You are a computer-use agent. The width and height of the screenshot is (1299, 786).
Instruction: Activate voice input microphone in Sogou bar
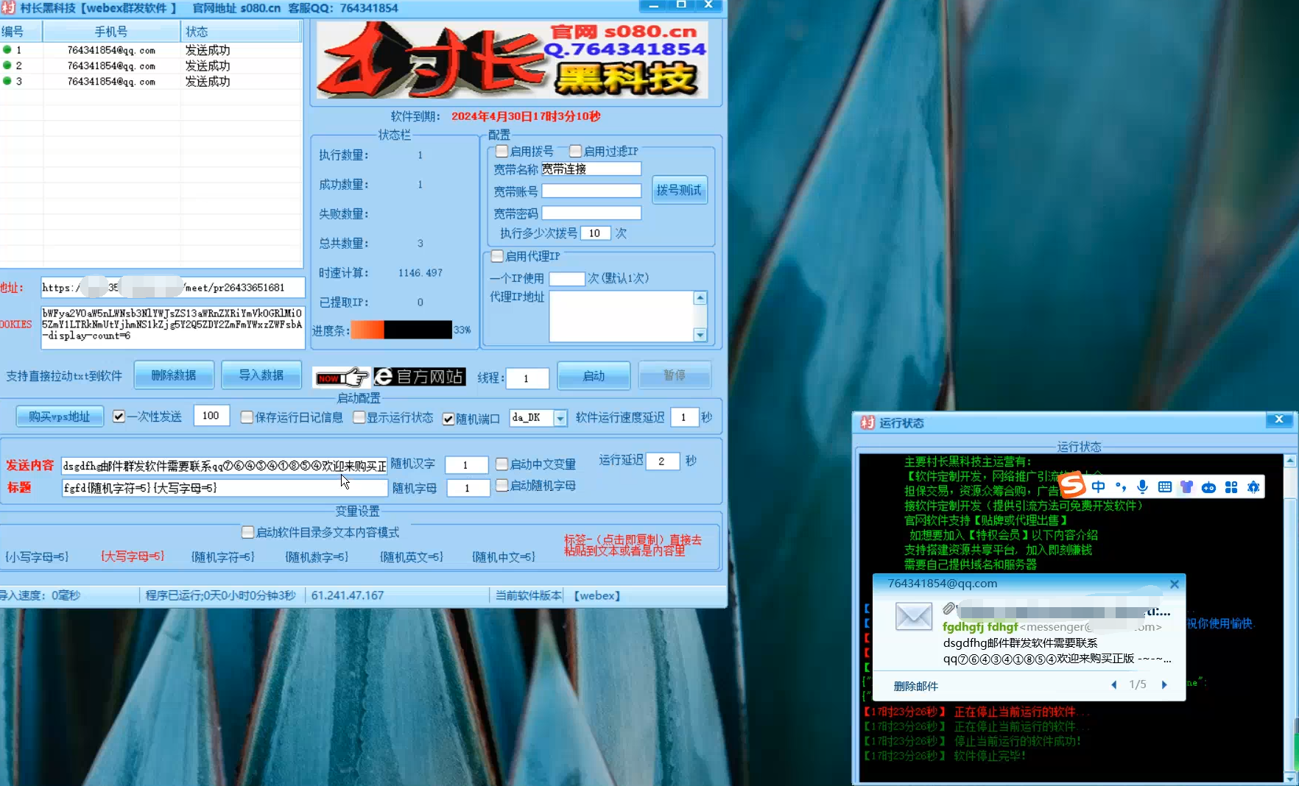(x=1142, y=486)
